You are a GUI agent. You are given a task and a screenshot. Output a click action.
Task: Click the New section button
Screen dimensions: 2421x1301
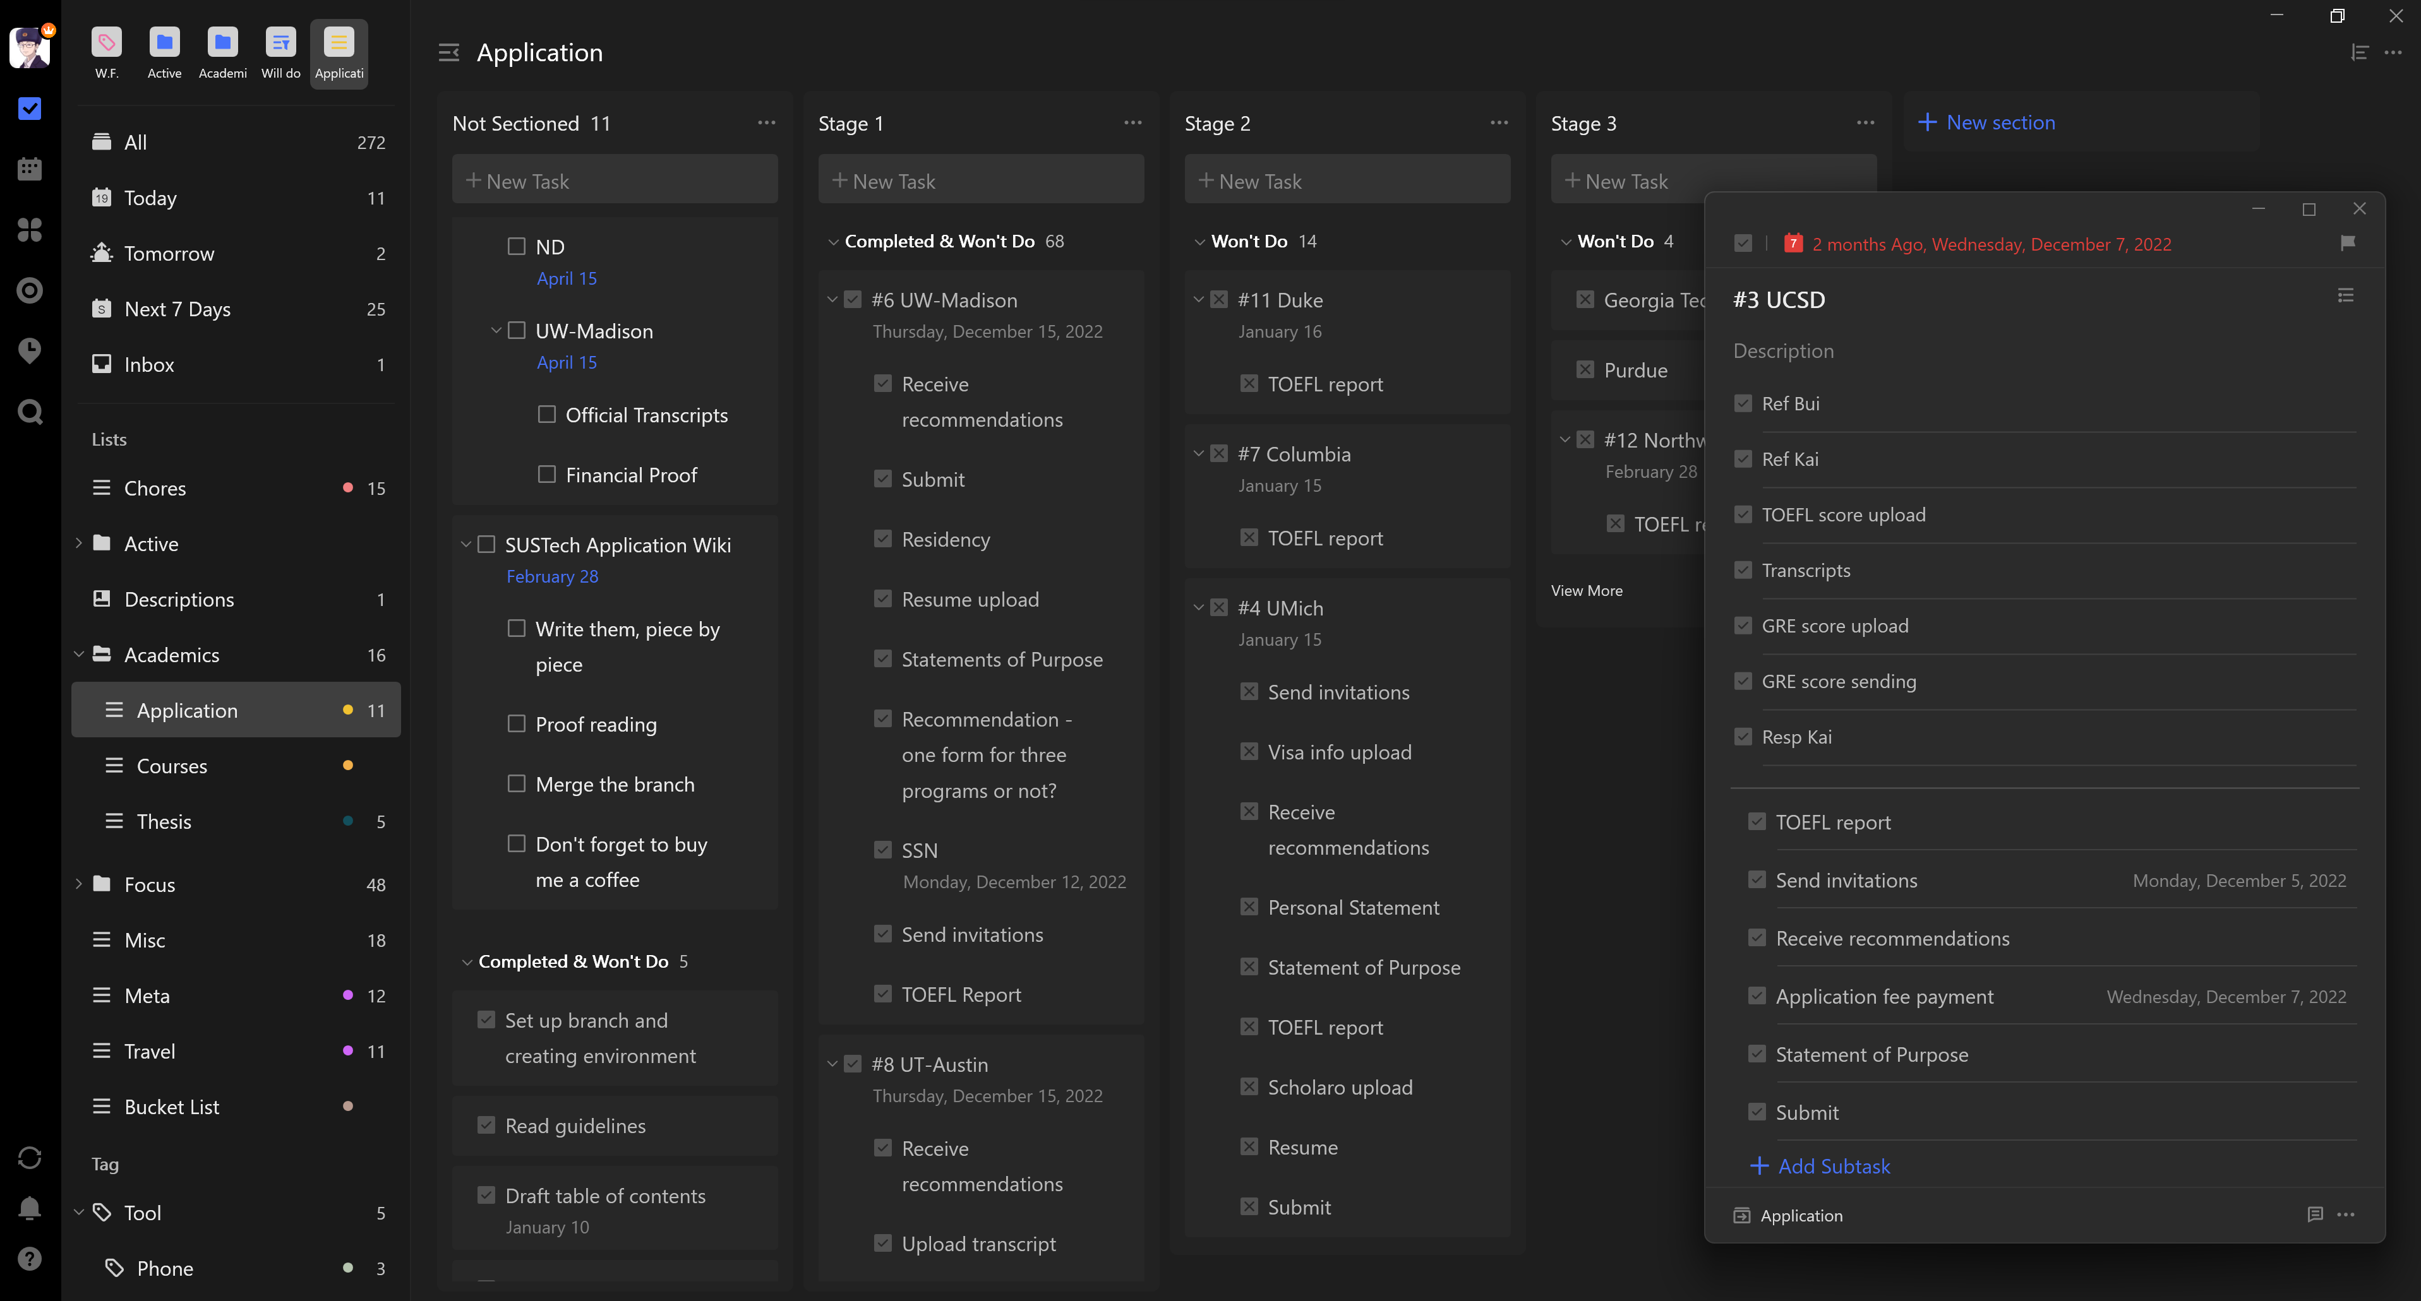point(1987,122)
